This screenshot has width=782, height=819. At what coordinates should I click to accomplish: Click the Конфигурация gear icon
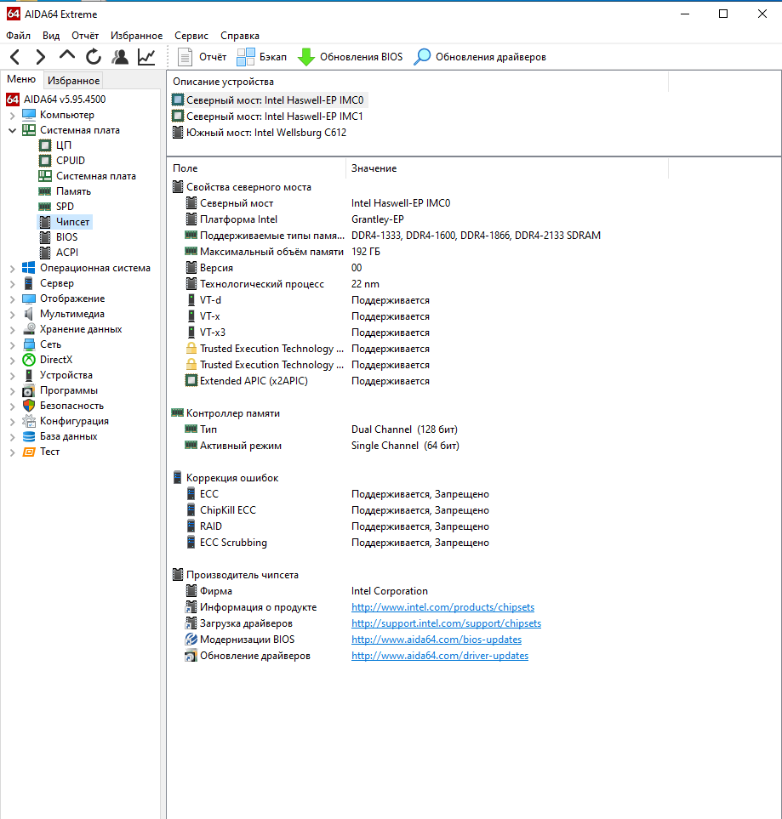[x=29, y=421]
